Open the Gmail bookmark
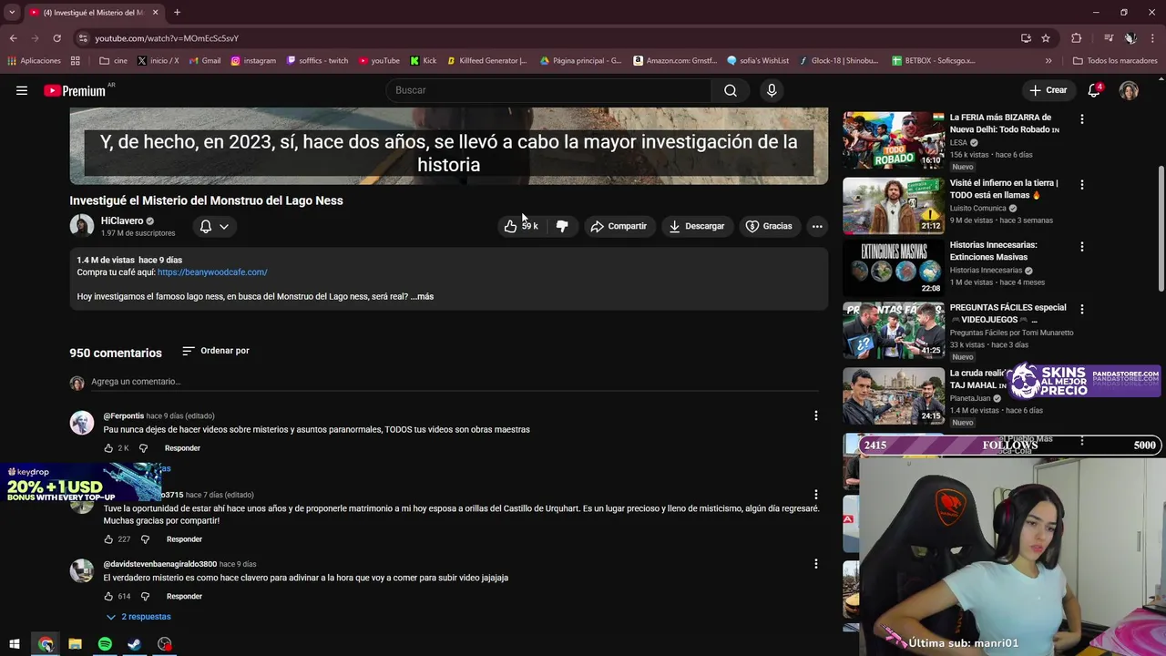 tap(205, 61)
